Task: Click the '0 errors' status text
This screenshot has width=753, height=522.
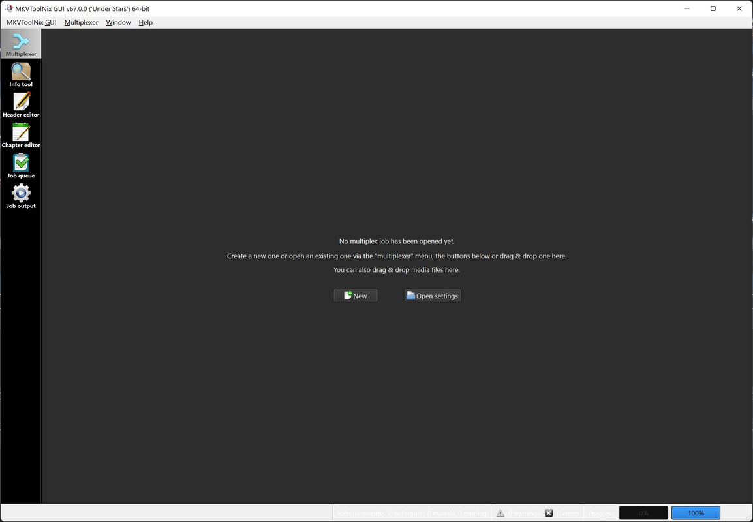Action: pyautogui.click(x=568, y=514)
